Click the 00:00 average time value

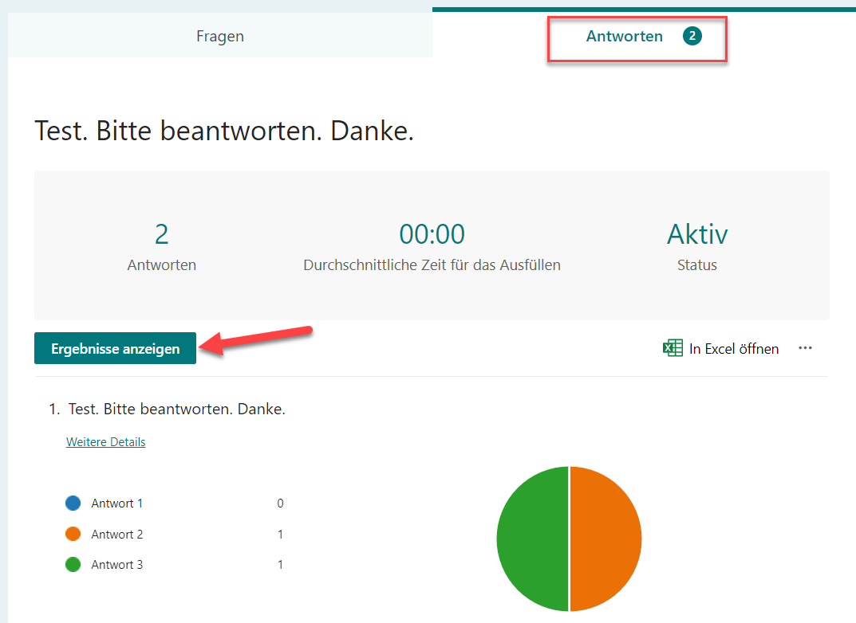[x=432, y=234]
